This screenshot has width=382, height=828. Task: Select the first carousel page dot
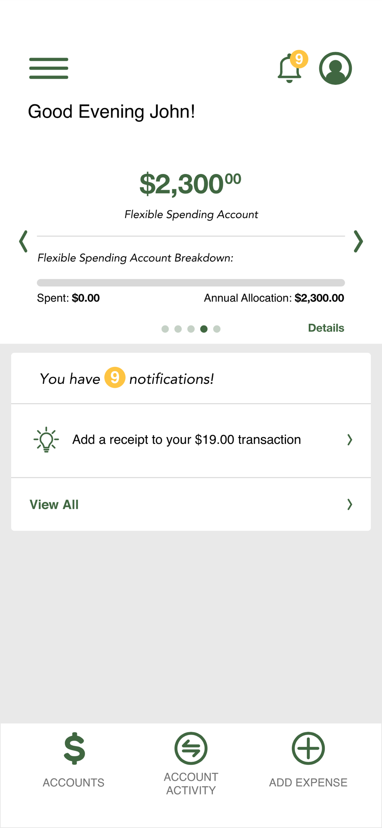click(165, 329)
